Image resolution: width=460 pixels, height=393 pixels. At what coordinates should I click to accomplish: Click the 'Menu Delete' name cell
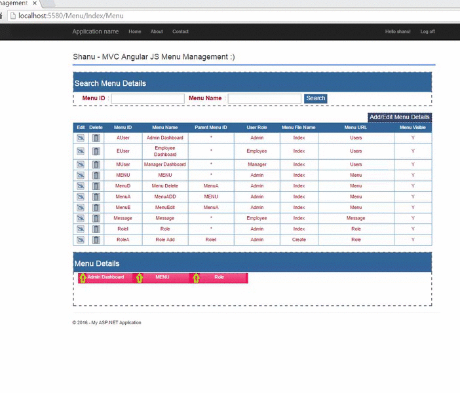165,186
